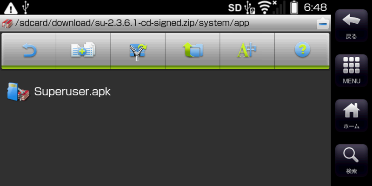
Task: Open the MENU grid button
Action: (352, 70)
